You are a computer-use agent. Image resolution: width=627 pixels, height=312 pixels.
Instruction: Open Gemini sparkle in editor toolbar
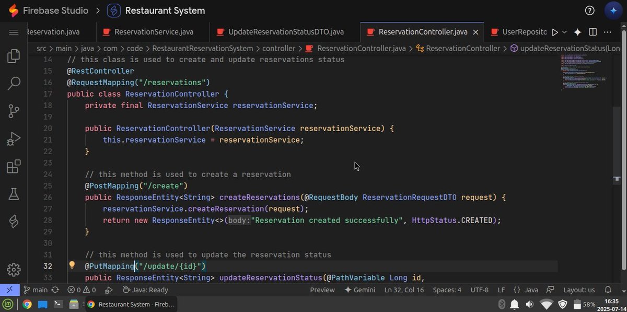pos(577,32)
